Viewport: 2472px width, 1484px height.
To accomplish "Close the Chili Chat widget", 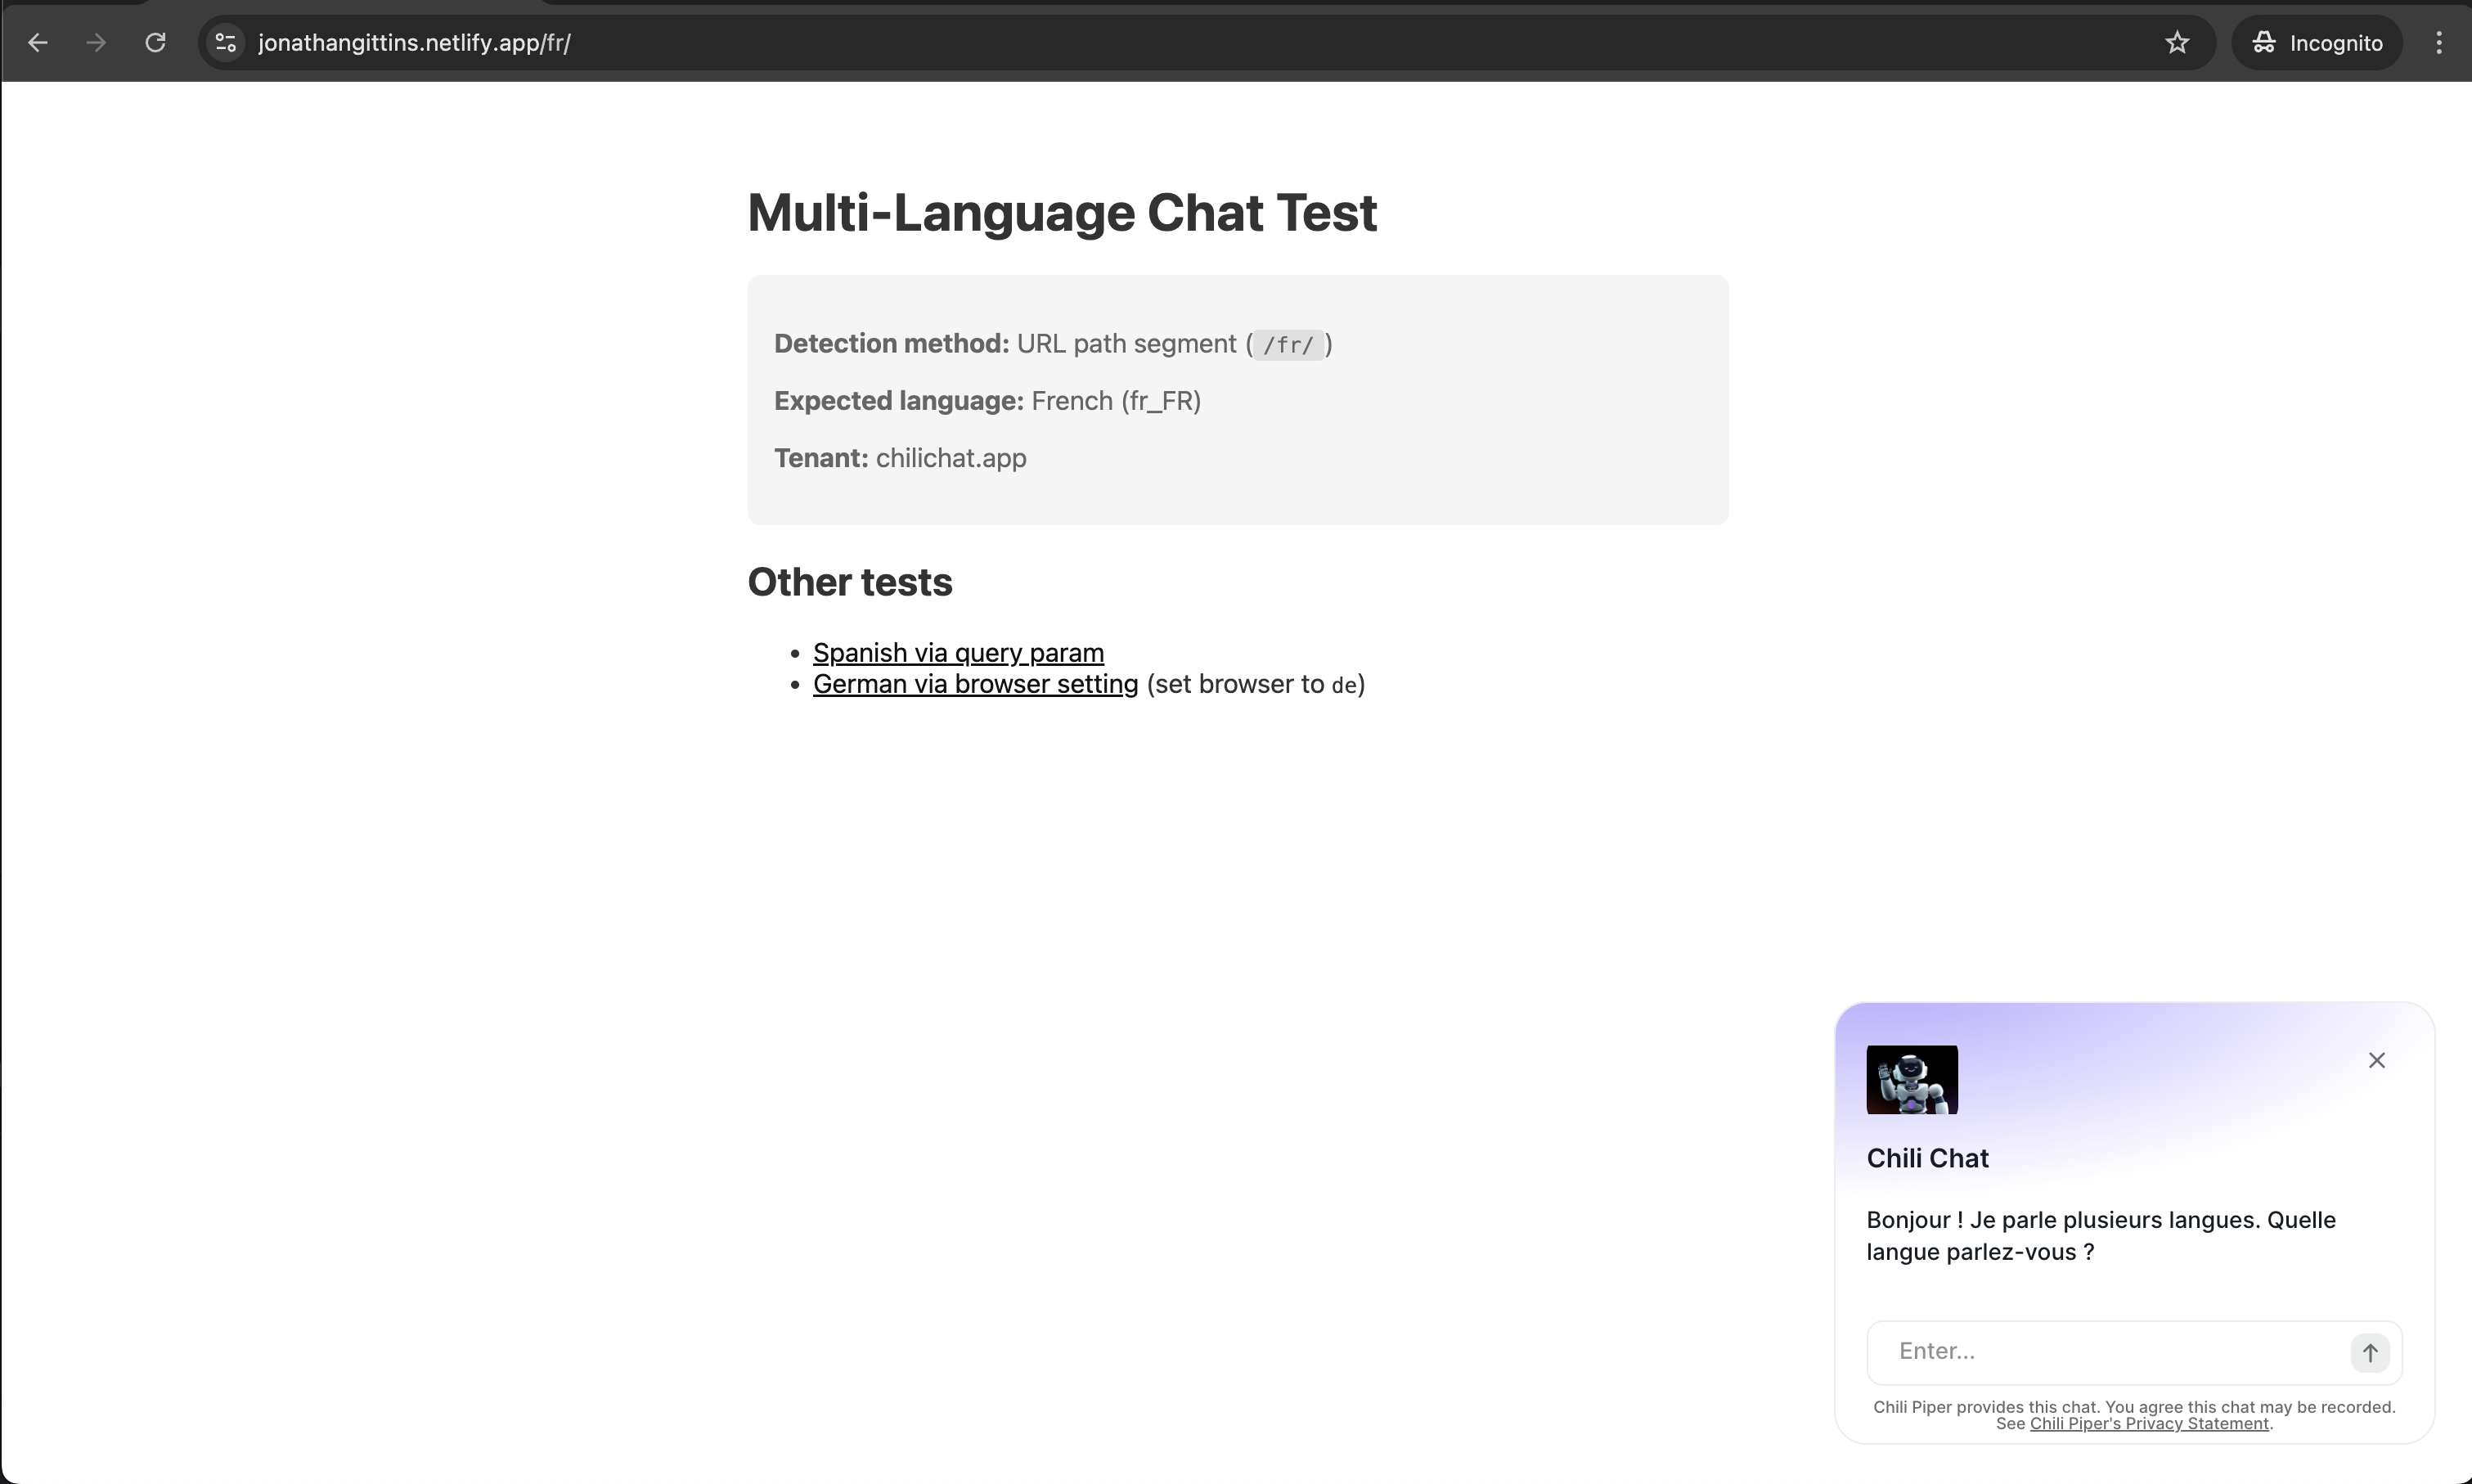I will point(2377,1060).
